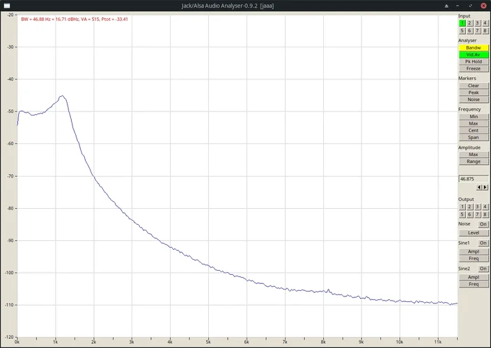Select input channel 4
Image resolution: width=491 pixels, height=348 pixels.
[485, 23]
